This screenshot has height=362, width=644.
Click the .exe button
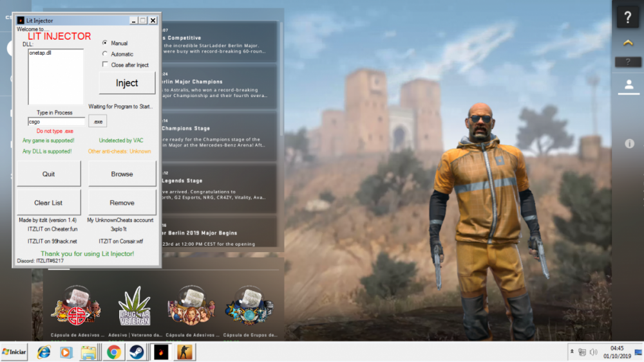(x=98, y=122)
